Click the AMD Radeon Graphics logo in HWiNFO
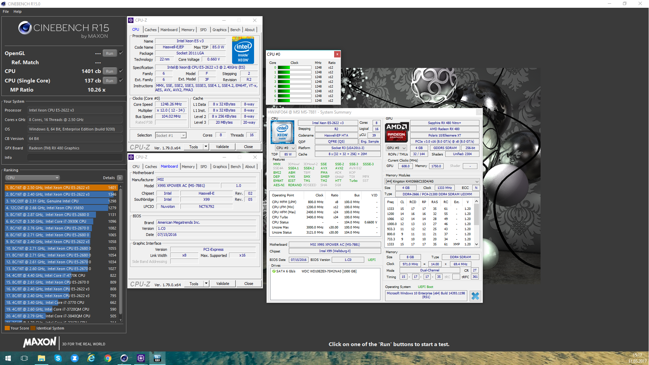 tap(397, 132)
